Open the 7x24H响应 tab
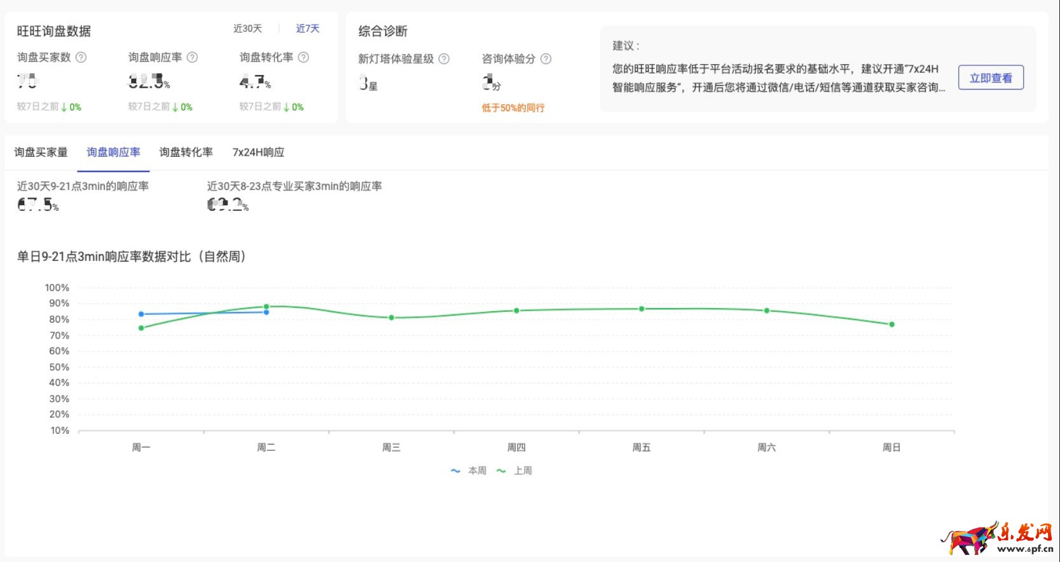 [258, 152]
